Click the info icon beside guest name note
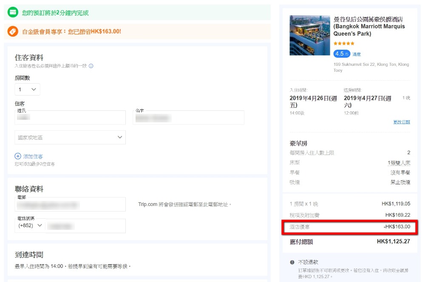Screen dimensions: 425x282 (x=91, y=66)
